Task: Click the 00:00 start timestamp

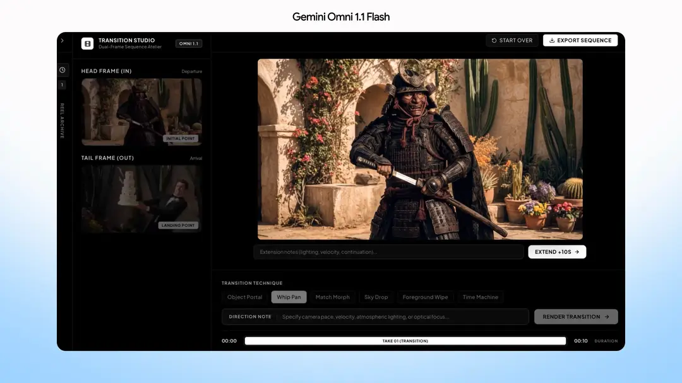Action: click(229, 341)
